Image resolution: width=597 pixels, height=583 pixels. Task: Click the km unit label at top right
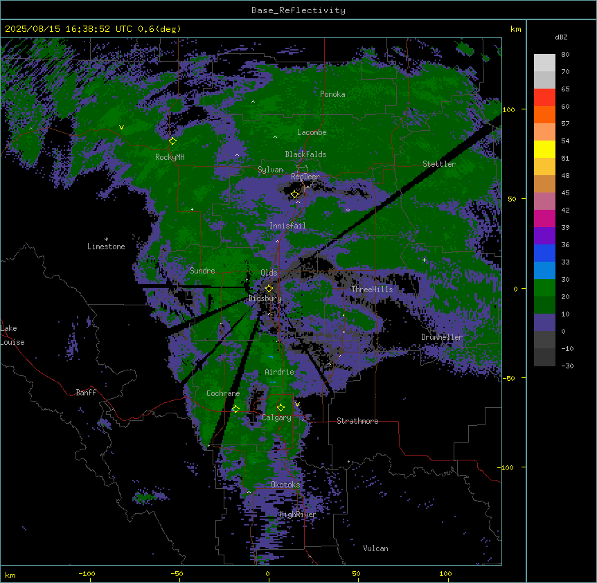[x=515, y=29]
